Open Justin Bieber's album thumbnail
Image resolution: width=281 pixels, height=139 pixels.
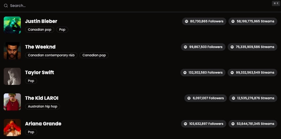click(x=12, y=25)
